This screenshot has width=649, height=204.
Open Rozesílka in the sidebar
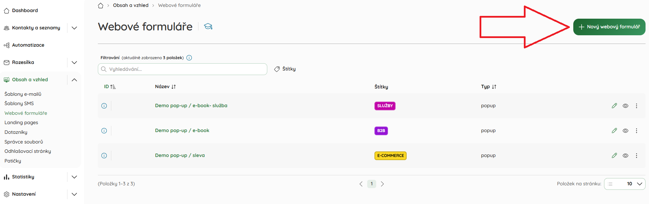pyautogui.click(x=19, y=63)
